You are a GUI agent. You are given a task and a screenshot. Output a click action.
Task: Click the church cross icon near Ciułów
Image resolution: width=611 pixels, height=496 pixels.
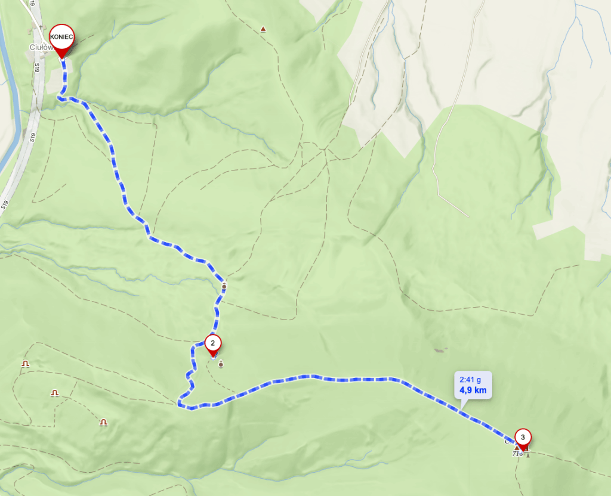pyautogui.click(x=41, y=27)
